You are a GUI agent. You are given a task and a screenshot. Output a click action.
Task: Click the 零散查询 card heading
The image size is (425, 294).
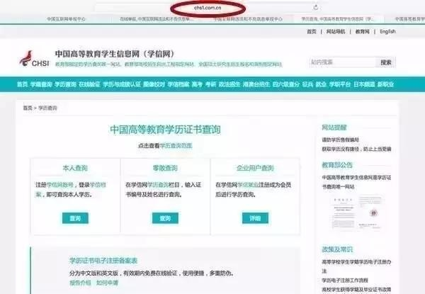pyautogui.click(x=165, y=169)
